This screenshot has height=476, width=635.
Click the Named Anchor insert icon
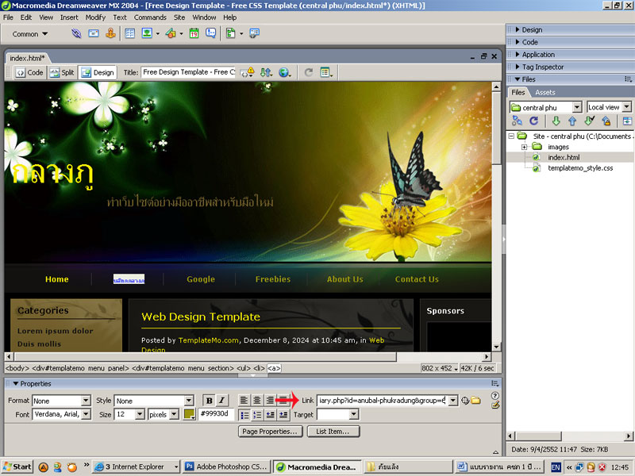click(110, 34)
